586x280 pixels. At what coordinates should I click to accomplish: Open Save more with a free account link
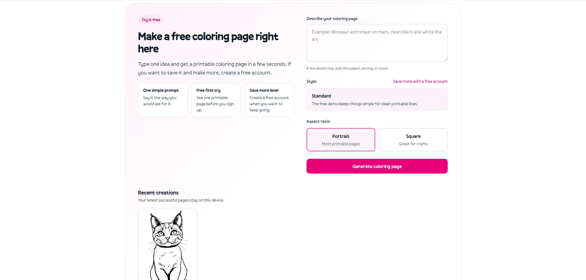pos(420,81)
